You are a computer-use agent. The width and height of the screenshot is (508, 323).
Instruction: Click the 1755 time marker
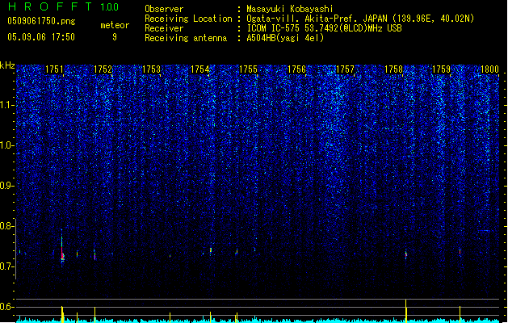248,69
